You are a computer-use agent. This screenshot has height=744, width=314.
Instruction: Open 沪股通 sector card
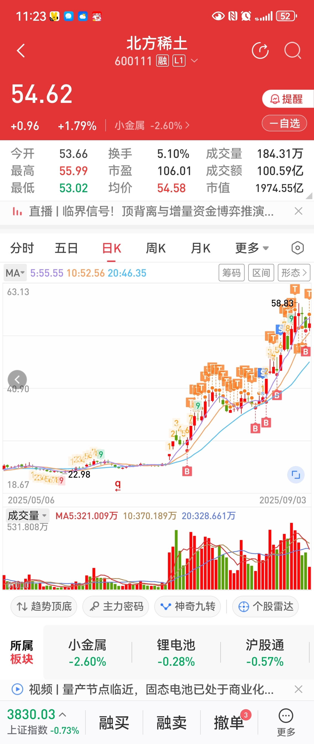point(265,653)
